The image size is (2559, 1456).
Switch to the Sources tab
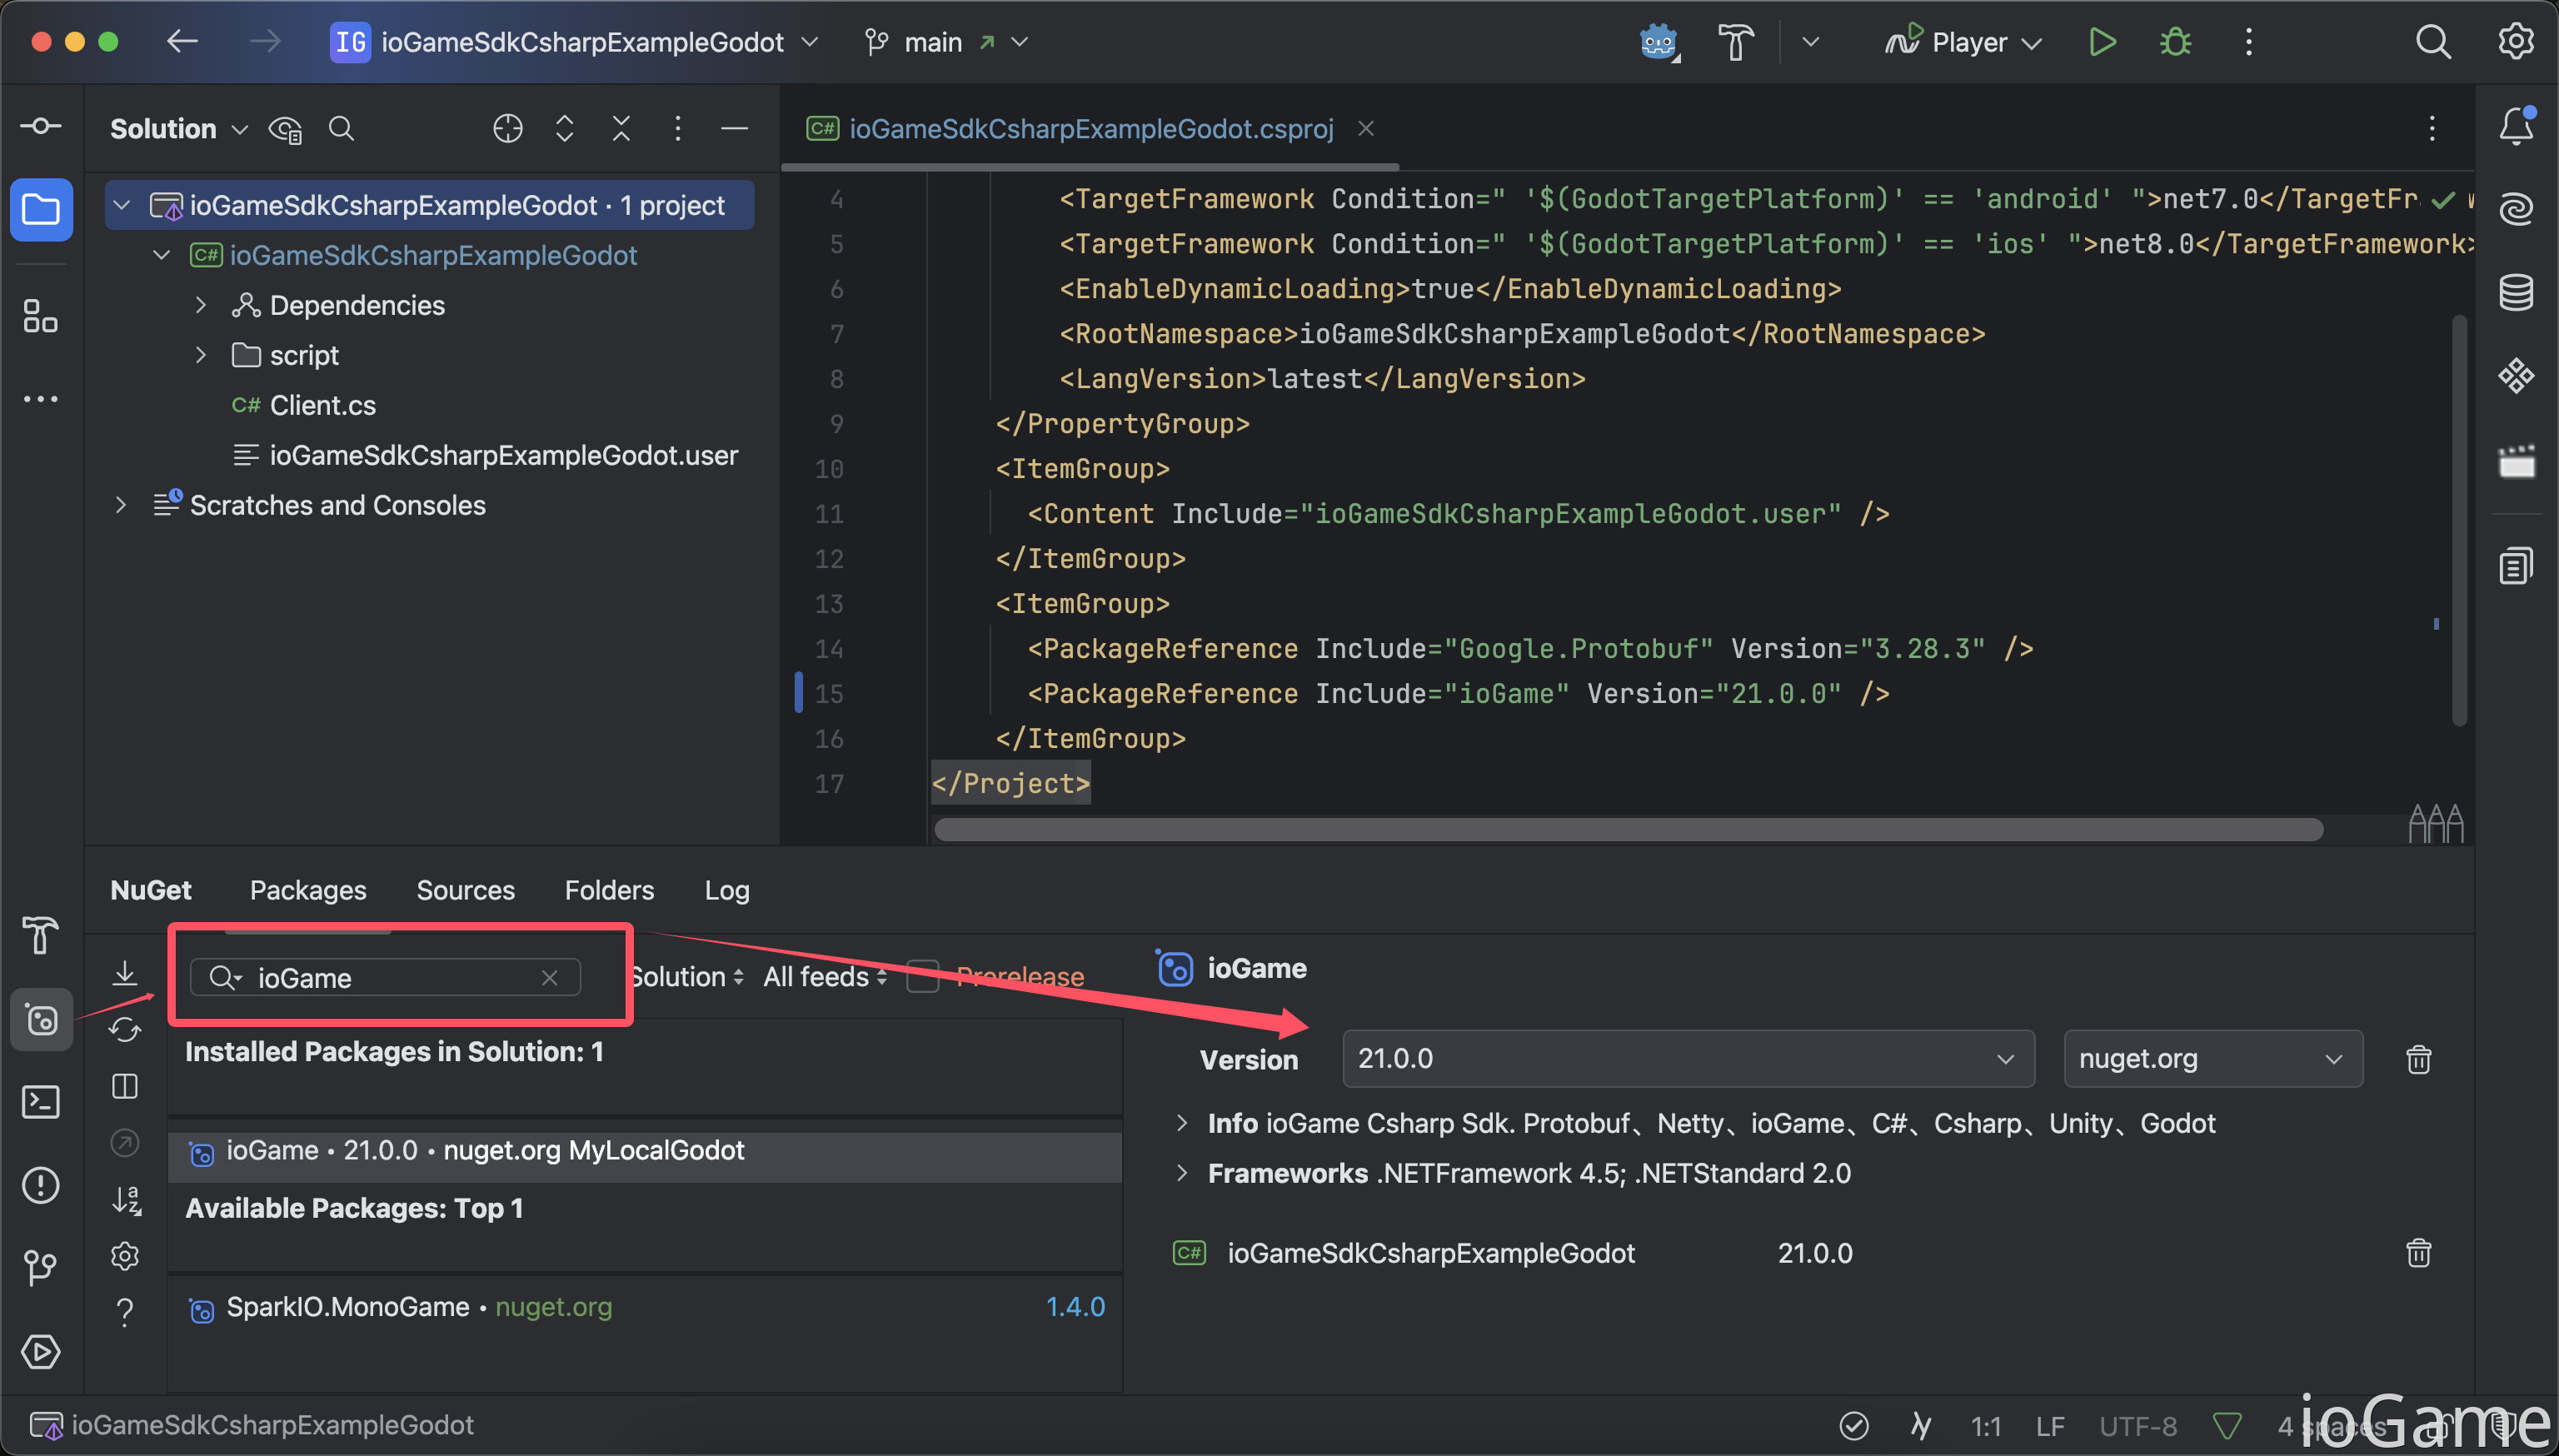(x=465, y=890)
